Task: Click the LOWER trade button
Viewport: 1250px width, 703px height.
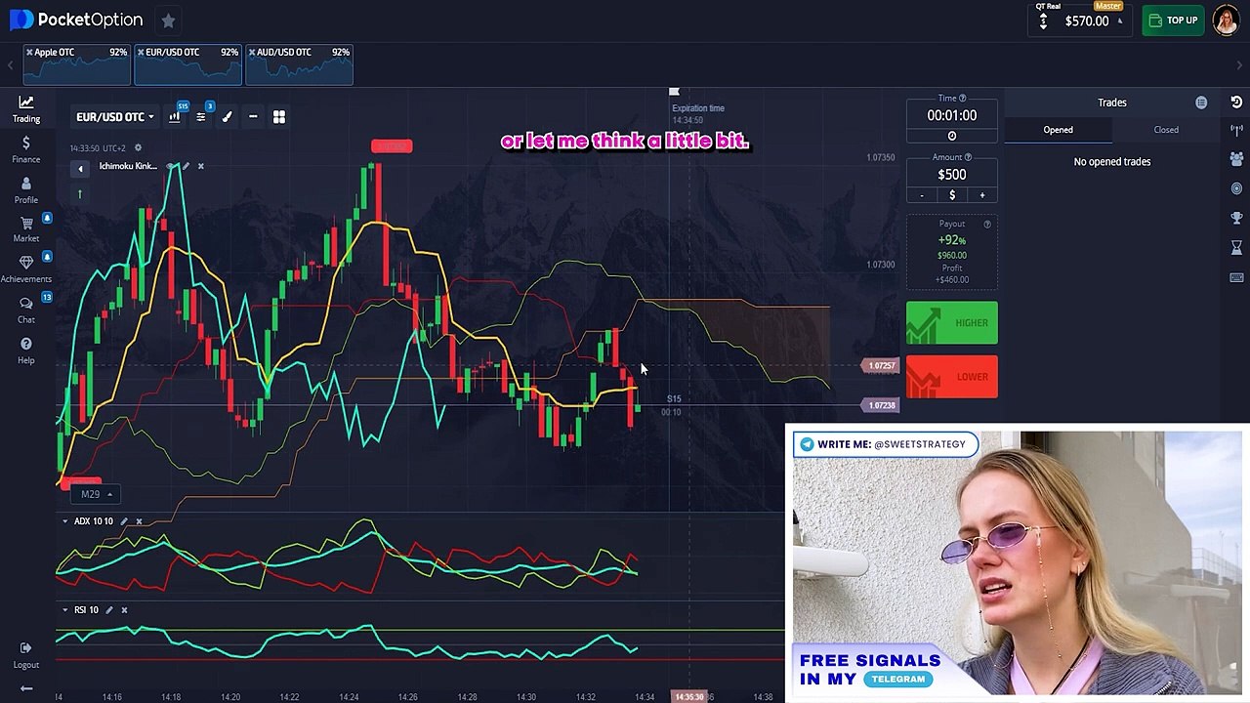Action: [952, 377]
